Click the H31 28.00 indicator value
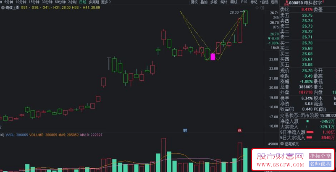This screenshot has height=172, width=336. point(62,8)
